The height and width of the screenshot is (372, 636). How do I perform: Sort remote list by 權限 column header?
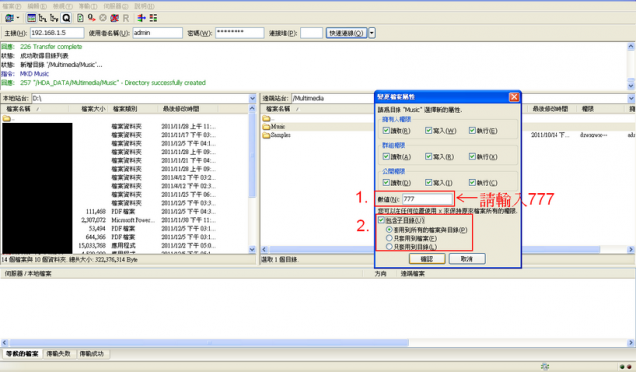[588, 109]
